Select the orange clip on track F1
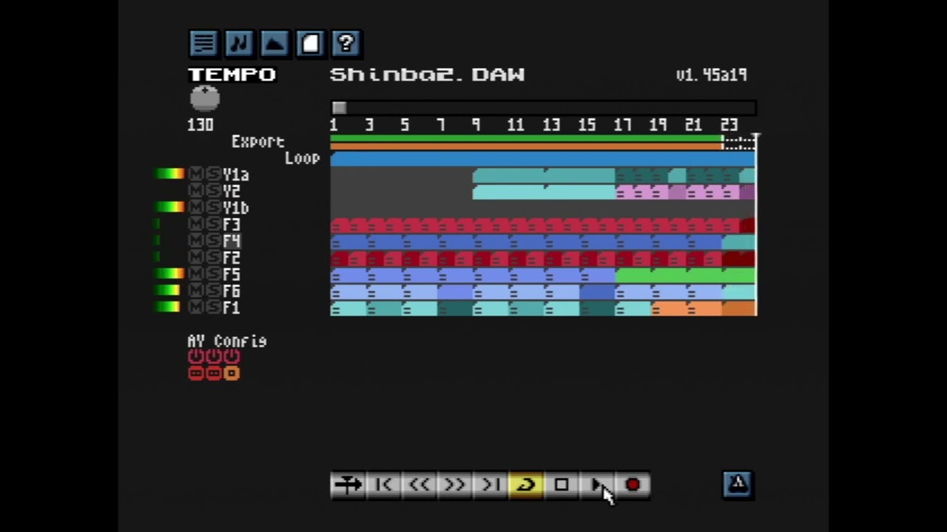The height and width of the screenshot is (532, 947). (687, 308)
